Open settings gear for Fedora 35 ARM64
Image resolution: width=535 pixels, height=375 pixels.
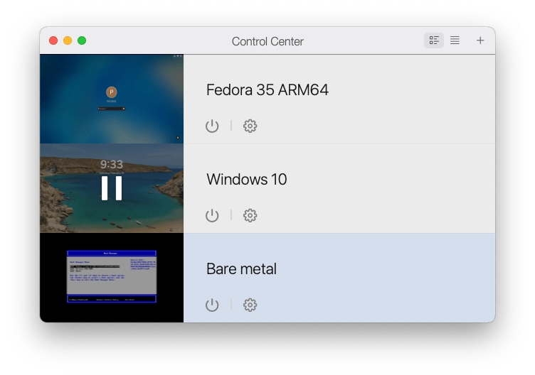coord(250,126)
